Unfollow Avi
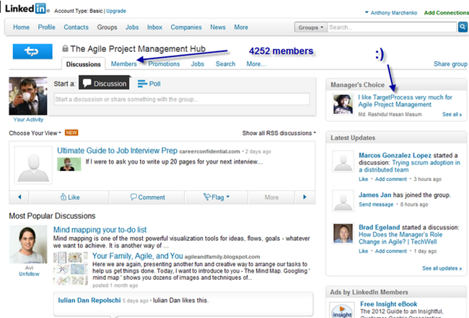The image size is (469, 318). [29, 274]
